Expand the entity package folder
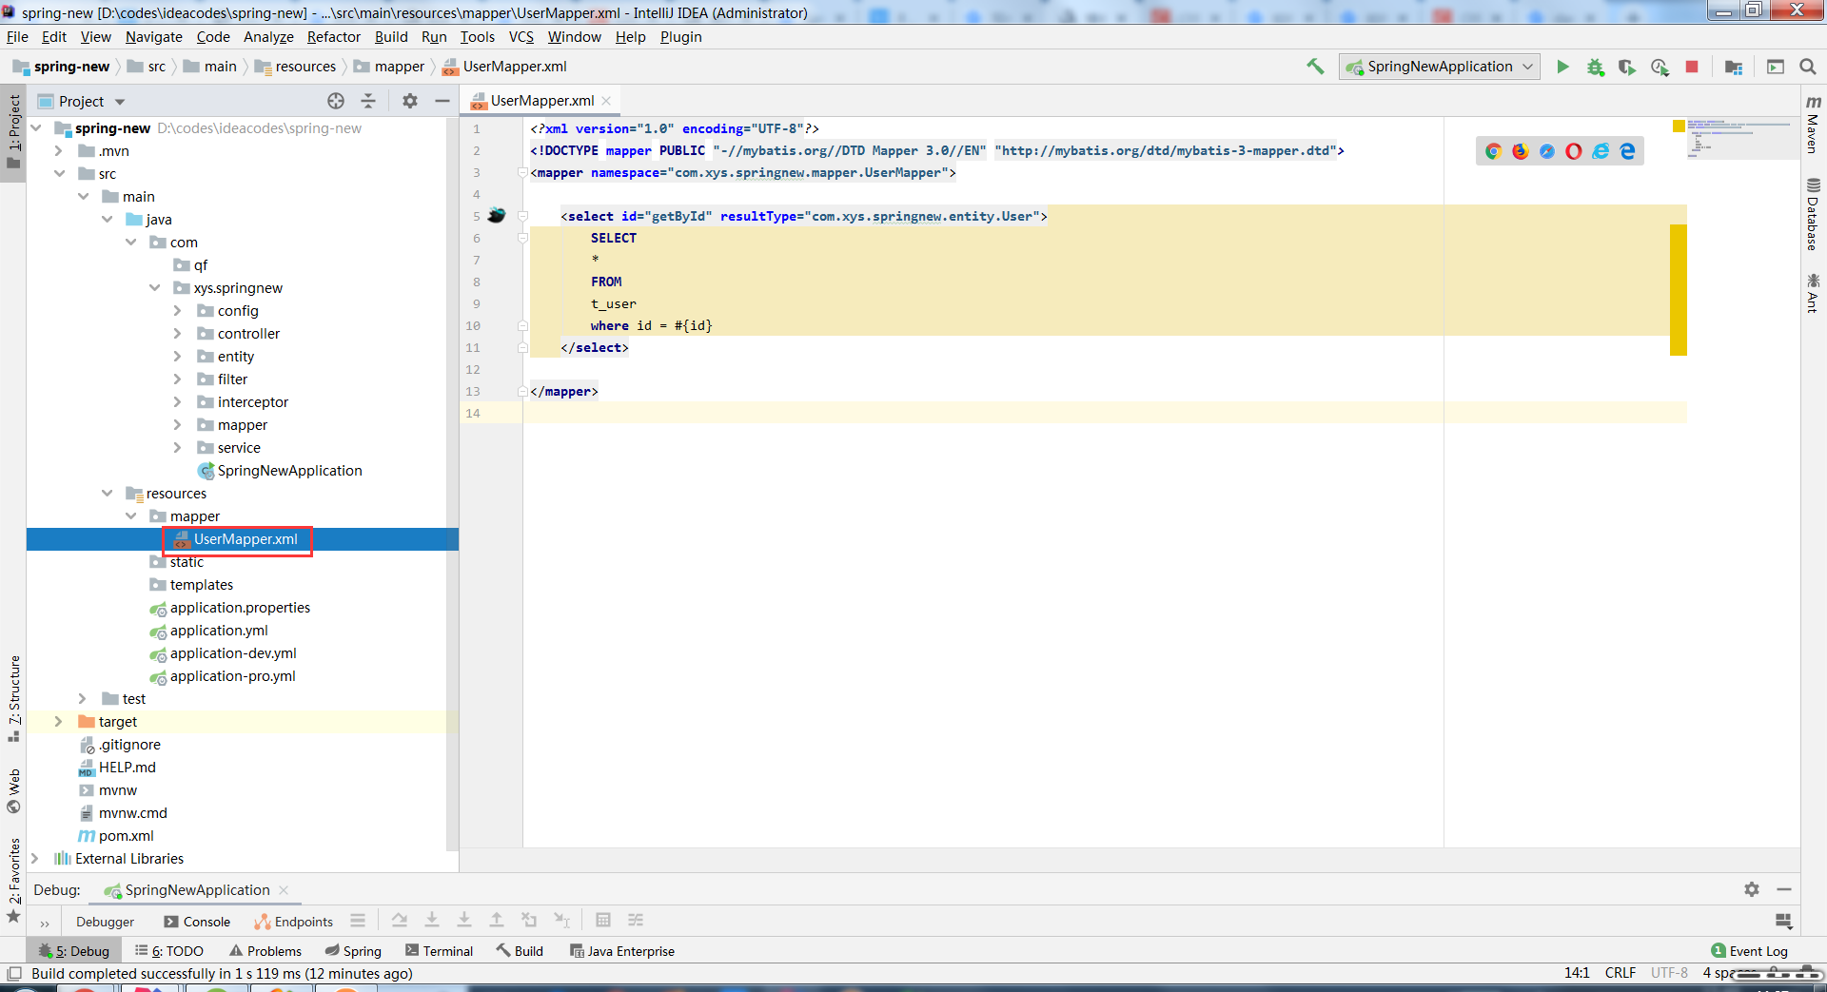 tap(177, 357)
